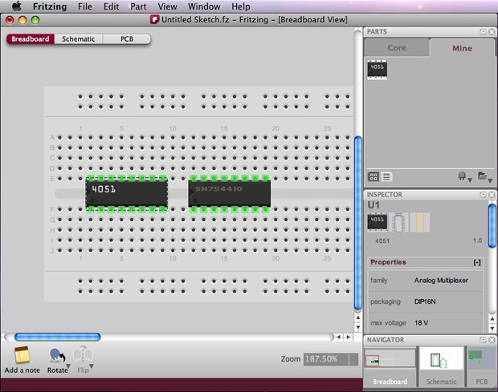Viewport: 498px width, 392px height.
Task: Click the canvas scroll down arrow
Action: tap(358, 327)
